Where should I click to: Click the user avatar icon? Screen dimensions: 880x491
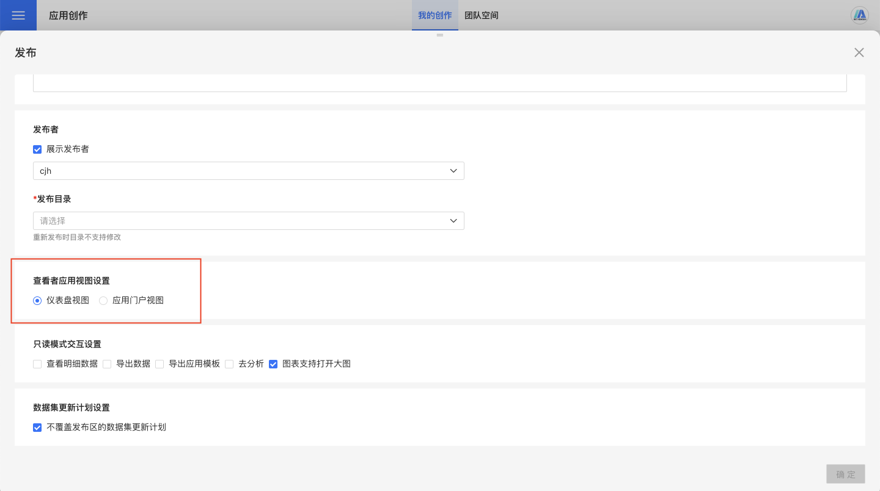click(x=860, y=15)
